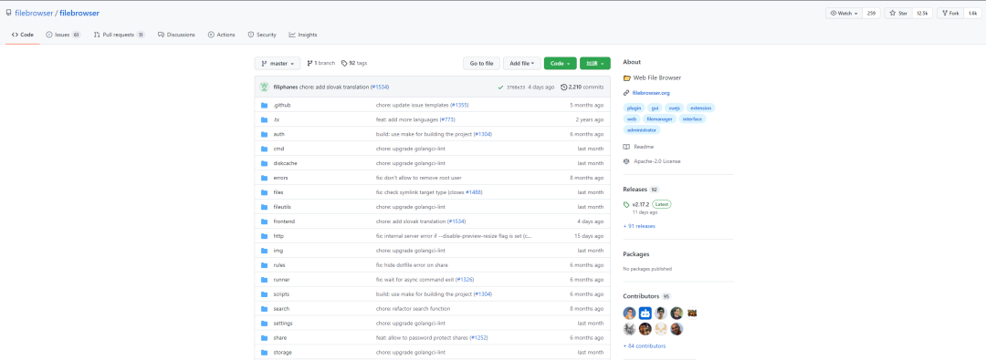The width and height of the screenshot is (986, 360).
Task: Click the folder icon beside http
Action: click(264, 236)
